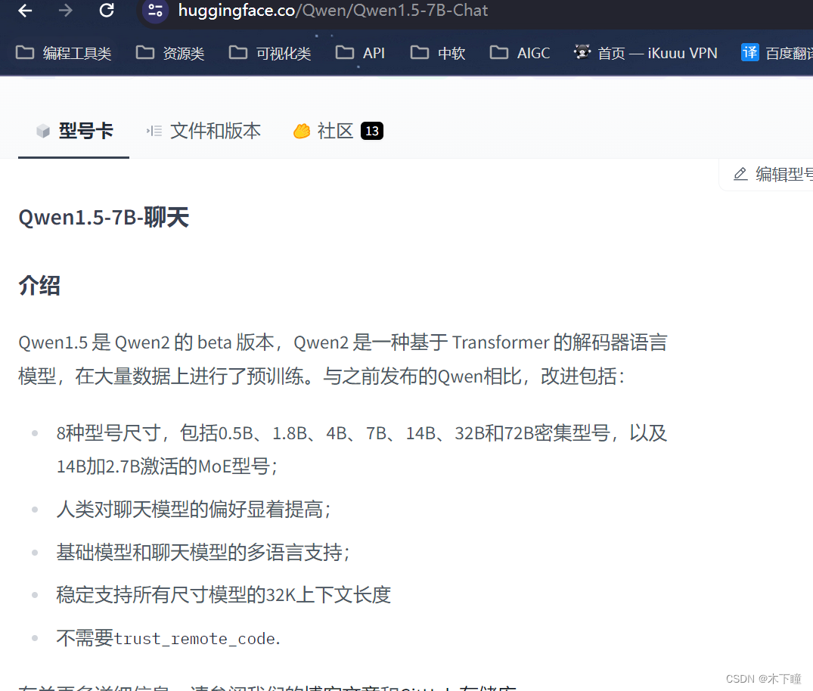Click the 13 badge on the 社区 tab

(372, 130)
